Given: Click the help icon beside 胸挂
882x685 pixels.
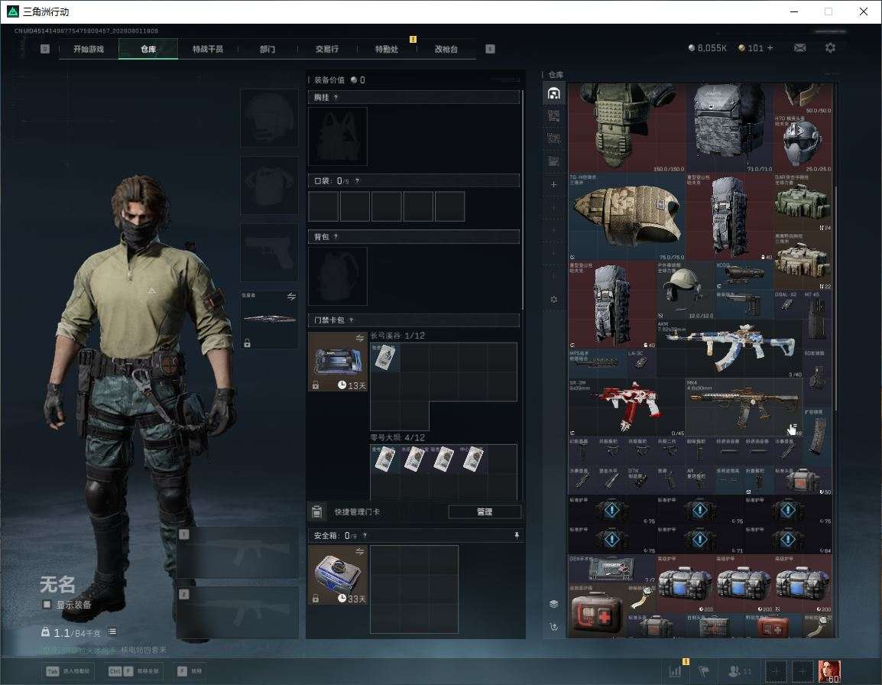Looking at the screenshot, I should click(336, 97).
